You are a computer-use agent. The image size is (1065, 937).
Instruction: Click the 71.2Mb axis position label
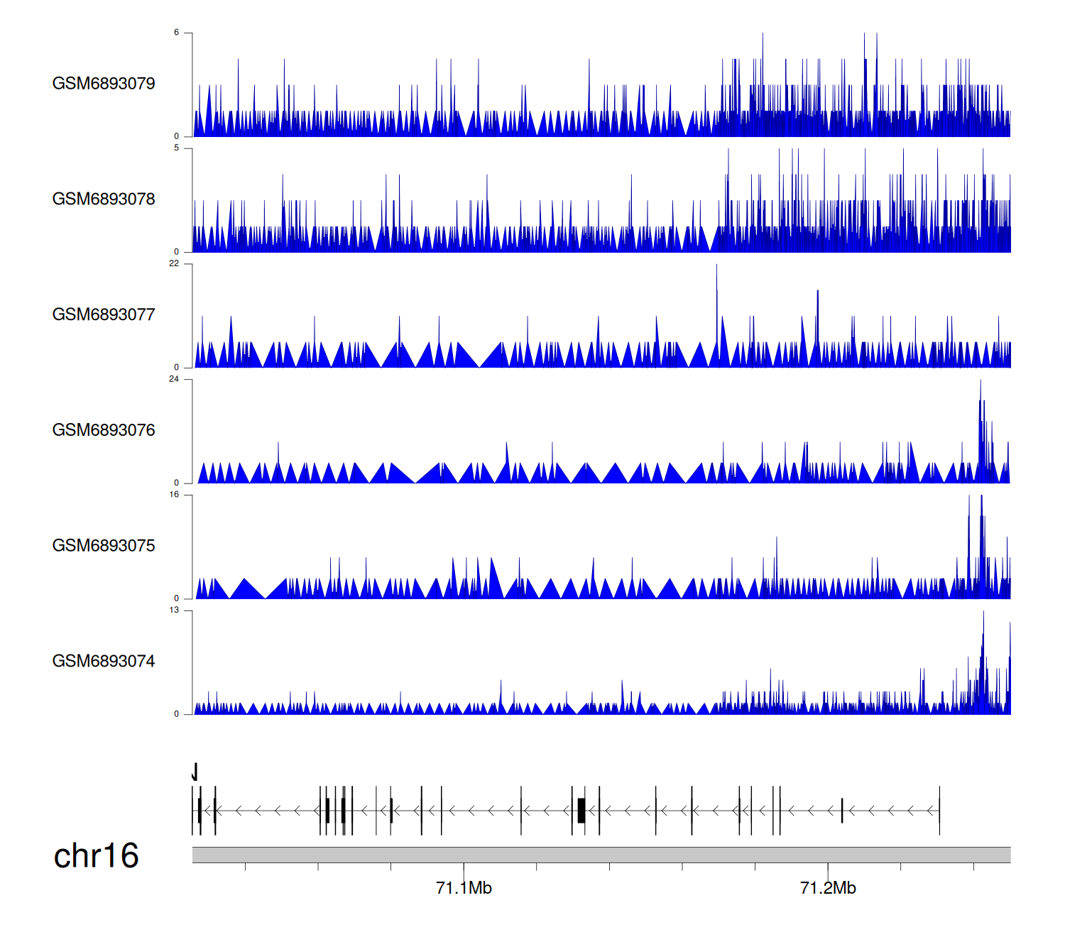coord(828,889)
